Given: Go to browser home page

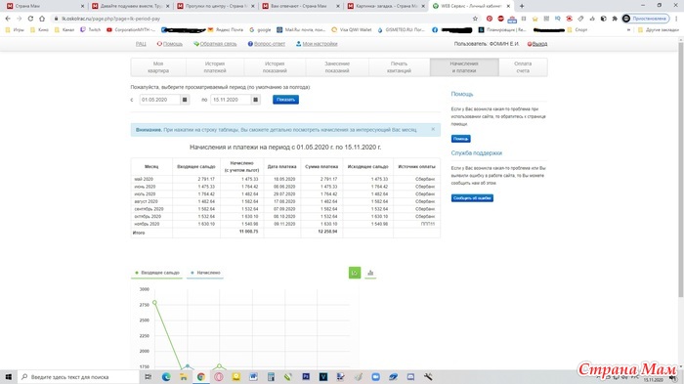Looking at the screenshot, I should (42, 19).
